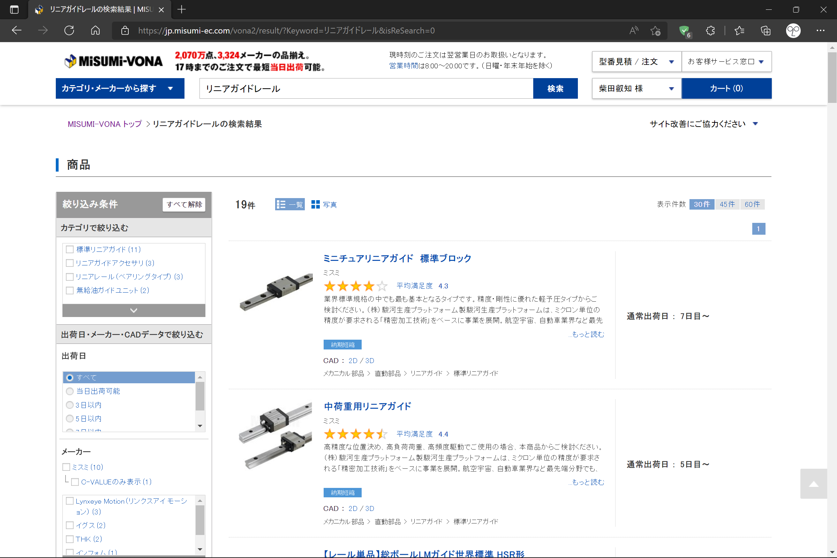Expand サイト改善にご協力ください panel
Screen dimensions: 837x558
pyautogui.click(x=703, y=124)
